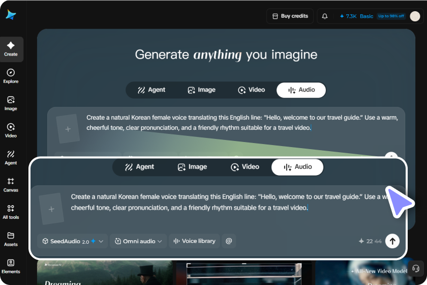Open Agent in the left sidebar
427x285 pixels.
pyautogui.click(x=11, y=158)
